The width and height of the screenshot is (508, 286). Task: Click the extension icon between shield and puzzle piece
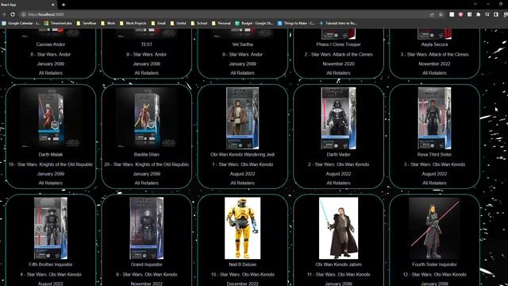(469, 14)
